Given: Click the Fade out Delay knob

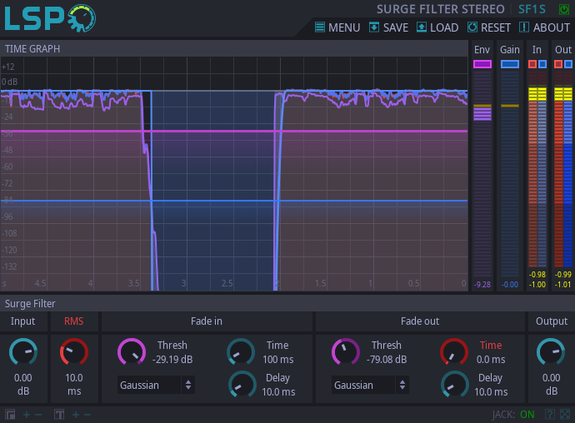Looking at the screenshot, I should 455,385.
